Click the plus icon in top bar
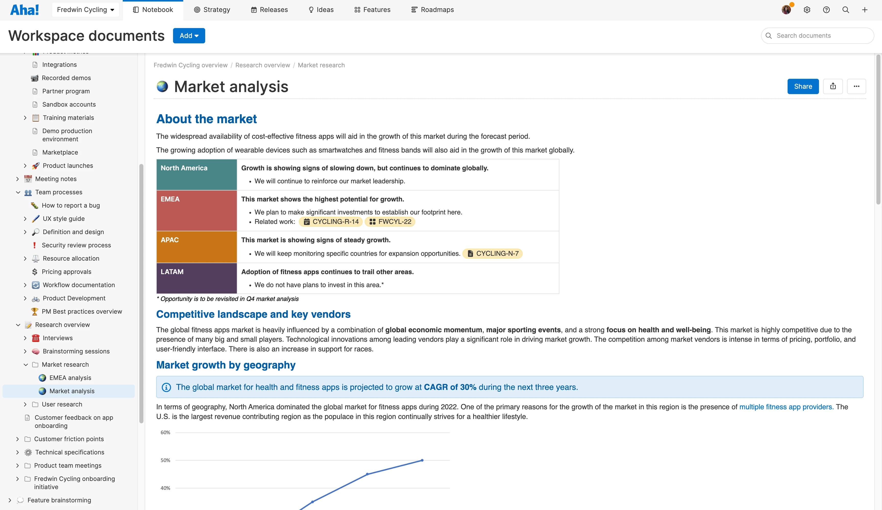882x510 pixels. [x=864, y=10]
